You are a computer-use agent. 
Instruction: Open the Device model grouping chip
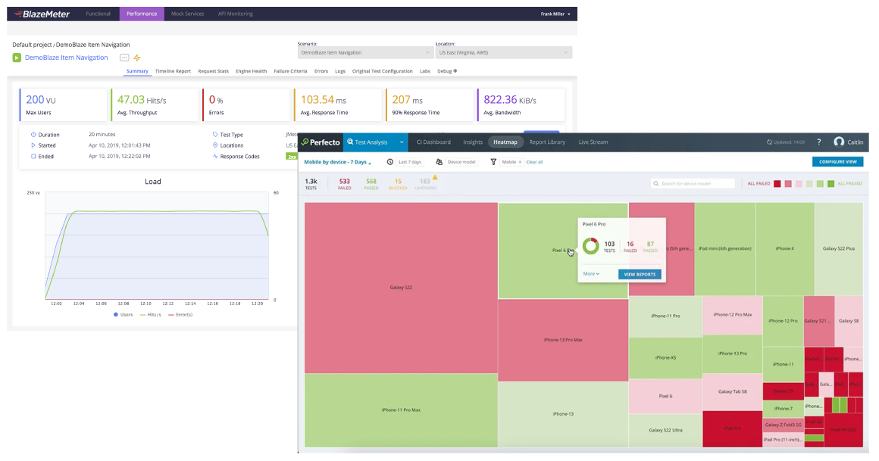coord(461,162)
